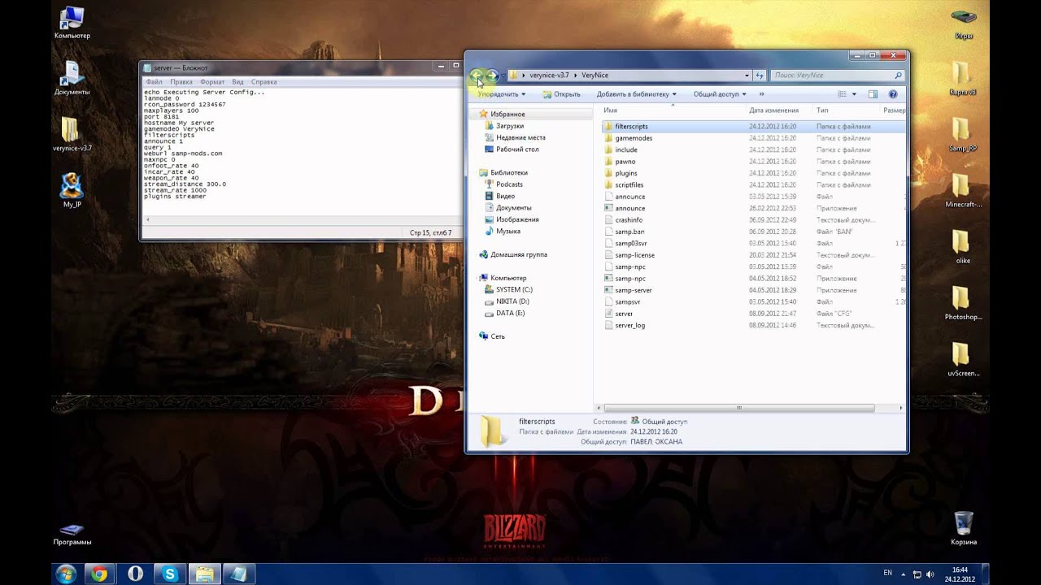The width and height of the screenshot is (1041, 585).
Task: Open the Общий доступ dropdown
Action: pyautogui.click(x=720, y=94)
